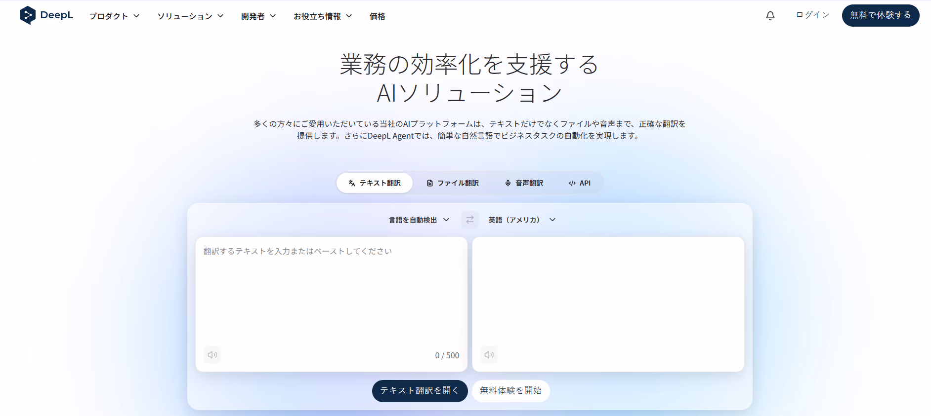Screen dimensions: 931x416
Task: Switch to the 音声翻訳 tab
Action: (524, 183)
